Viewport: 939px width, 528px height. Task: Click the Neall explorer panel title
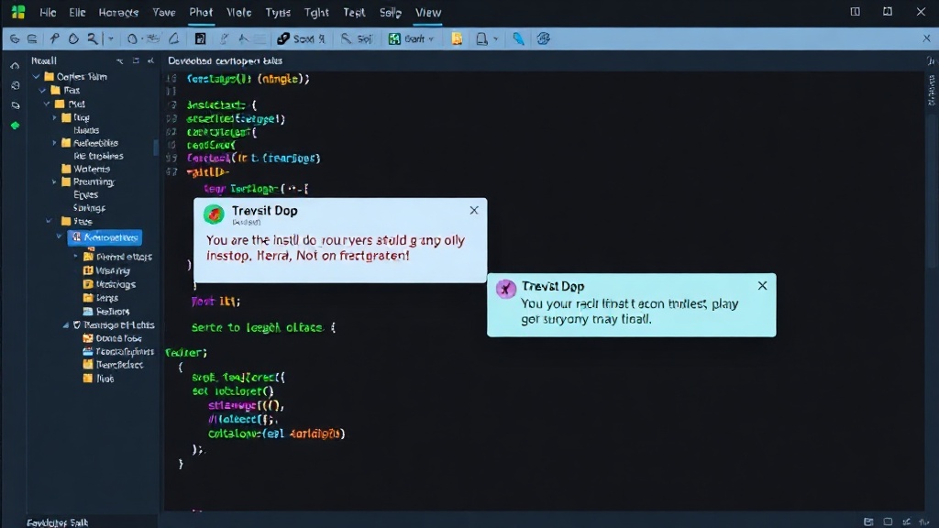pos(44,61)
